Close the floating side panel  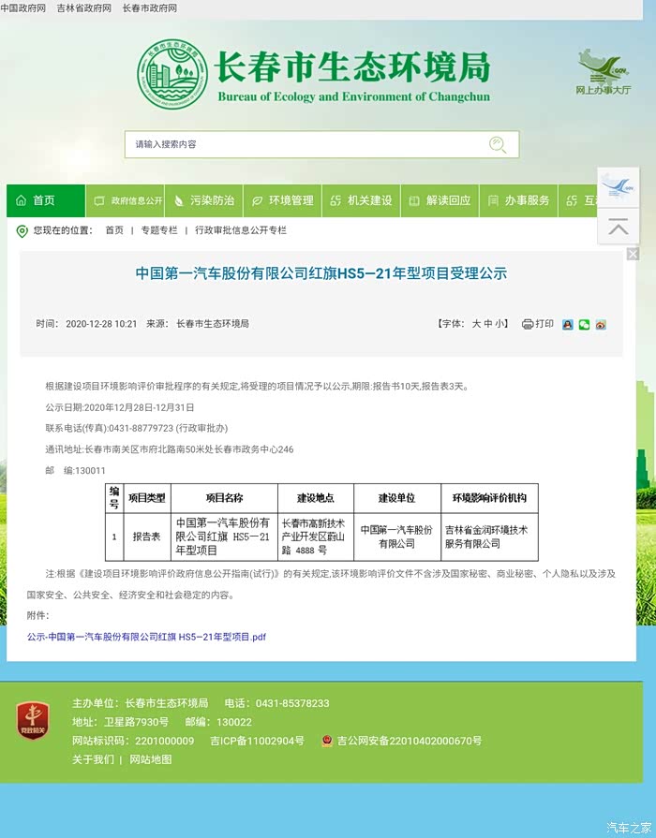click(x=633, y=254)
